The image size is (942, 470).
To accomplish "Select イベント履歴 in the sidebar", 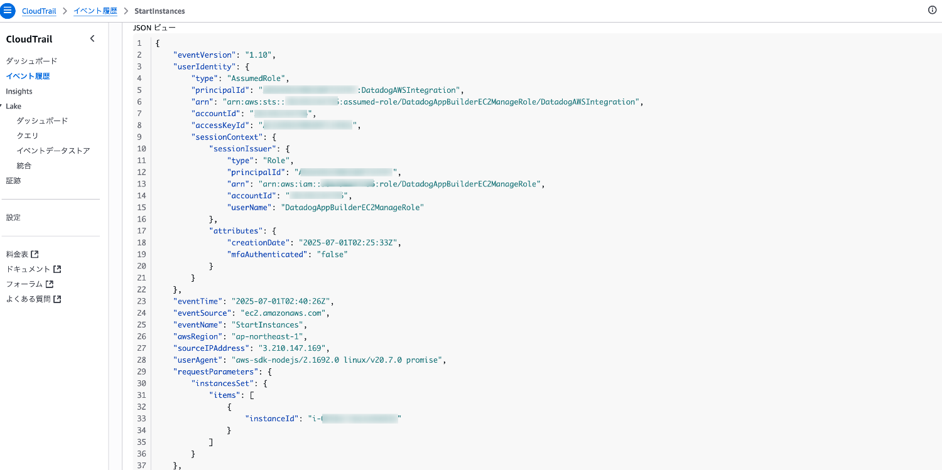I will click(x=28, y=76).
